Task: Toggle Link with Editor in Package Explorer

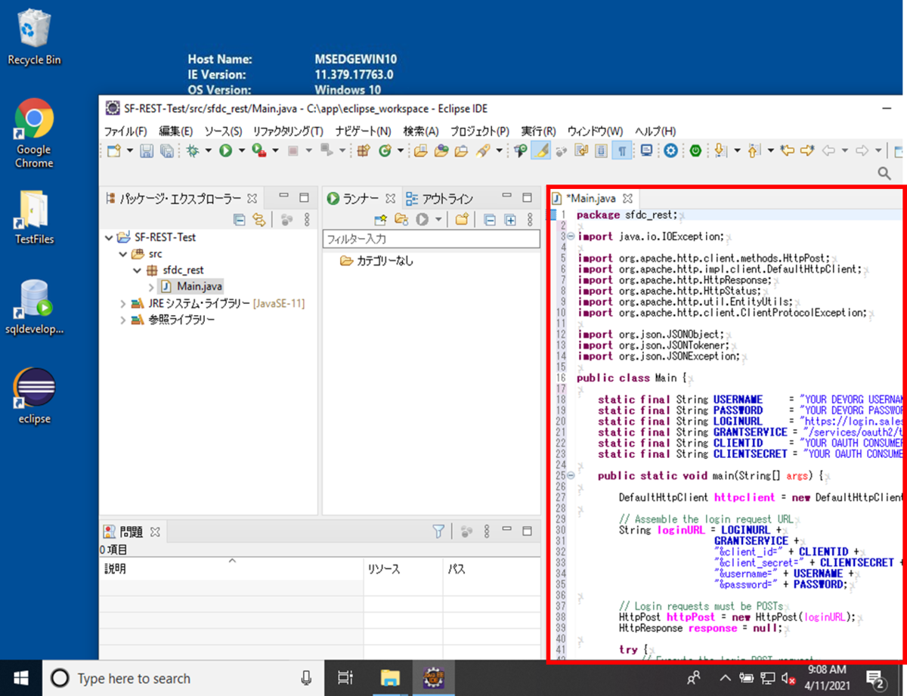Action: [259, 220]
